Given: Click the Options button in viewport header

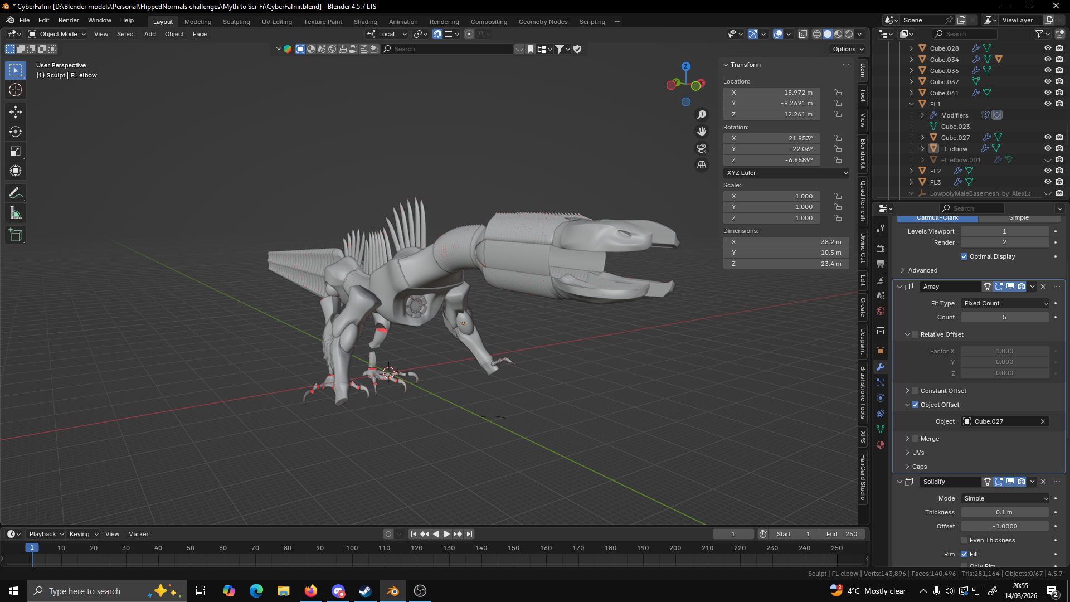Looking at the screenshot, I should pos(847,49).
